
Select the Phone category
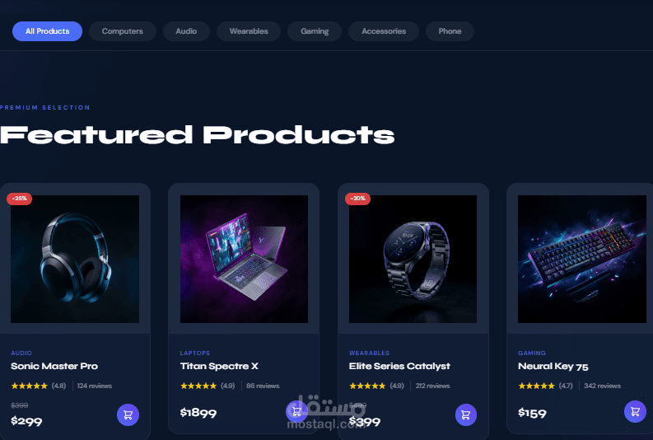450,31
